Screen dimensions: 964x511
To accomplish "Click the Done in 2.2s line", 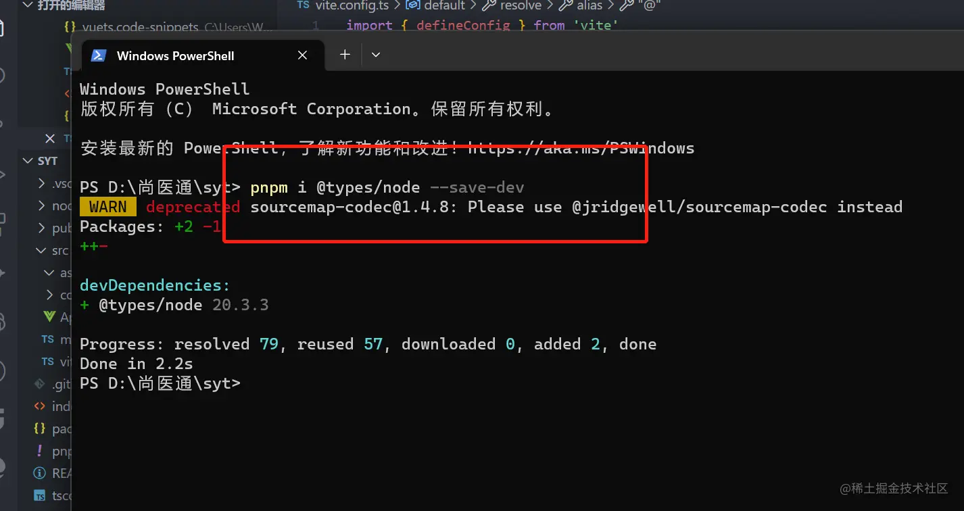I will 136,364.
